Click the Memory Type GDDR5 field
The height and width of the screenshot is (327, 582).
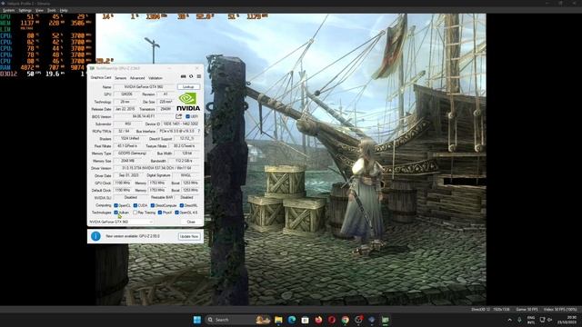132,154
